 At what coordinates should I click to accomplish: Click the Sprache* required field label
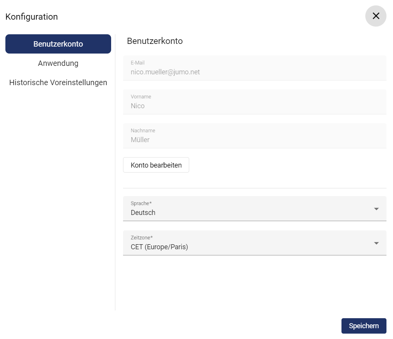[x=141, y=203]
